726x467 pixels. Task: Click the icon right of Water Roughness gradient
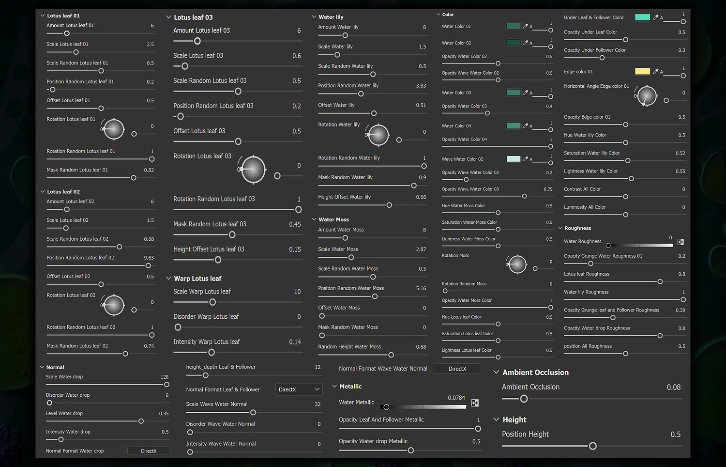681,242
